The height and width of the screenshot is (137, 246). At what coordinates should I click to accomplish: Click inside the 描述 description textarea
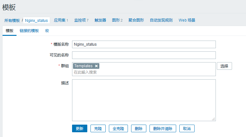pos(144,100)
